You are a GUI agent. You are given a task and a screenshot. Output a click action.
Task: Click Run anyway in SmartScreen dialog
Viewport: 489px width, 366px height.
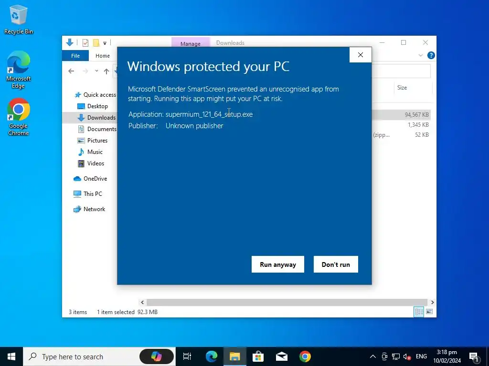(277, 264)
